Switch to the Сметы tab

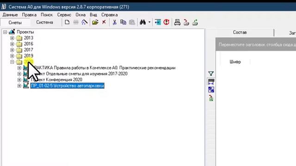click(15, 23)
